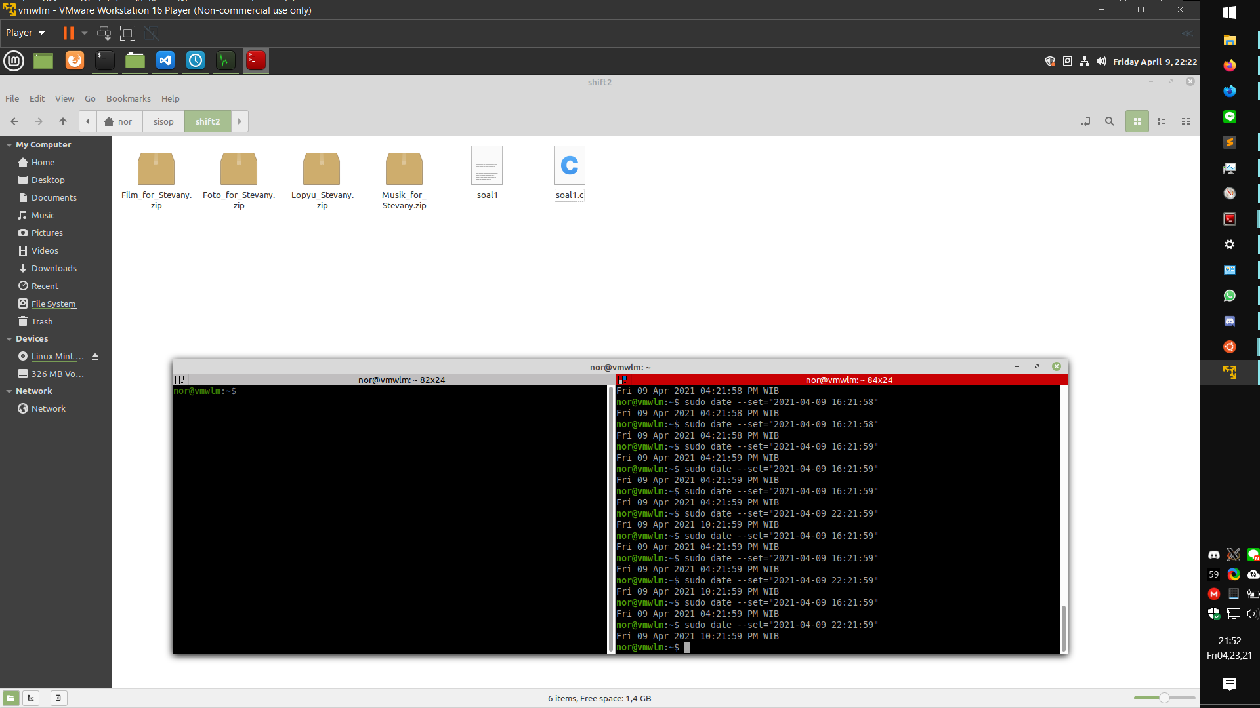Click the Linux Mint menu icon
This screenshot has width=1260, height=708.
[13, 60]
